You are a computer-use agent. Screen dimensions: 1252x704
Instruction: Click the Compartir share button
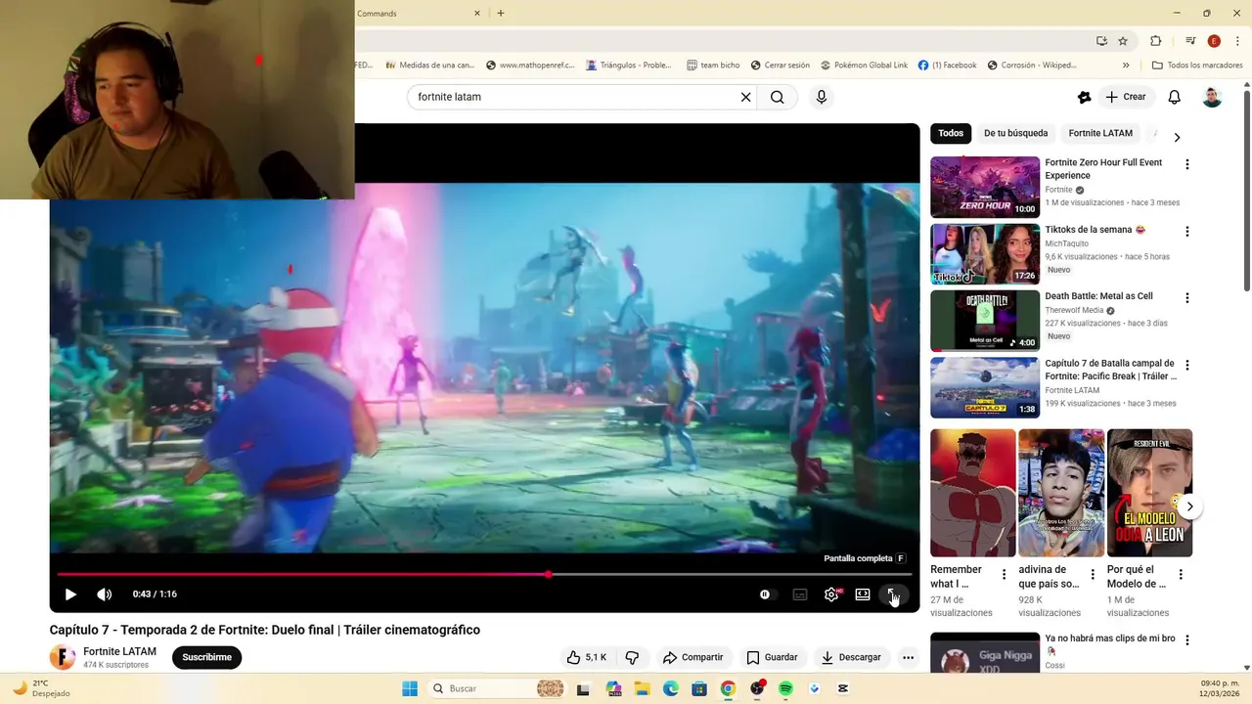tap(693, 657)
